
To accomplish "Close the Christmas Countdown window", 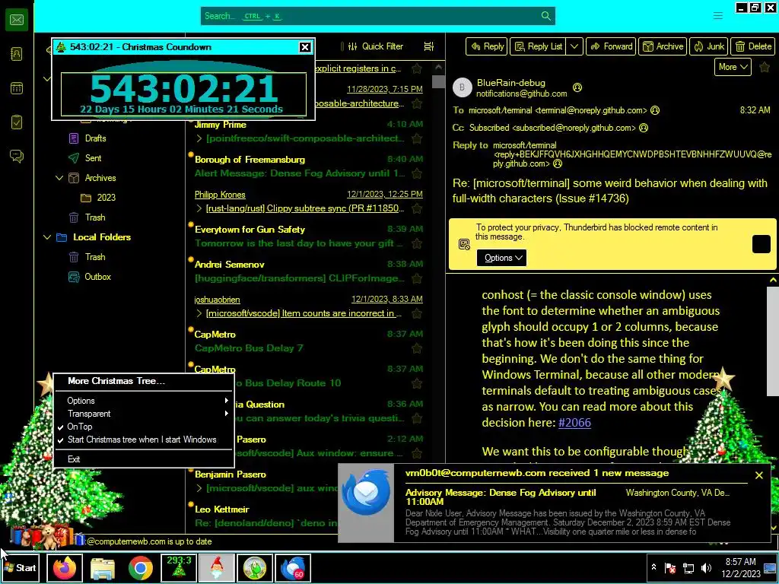I will tap(305, 47).
